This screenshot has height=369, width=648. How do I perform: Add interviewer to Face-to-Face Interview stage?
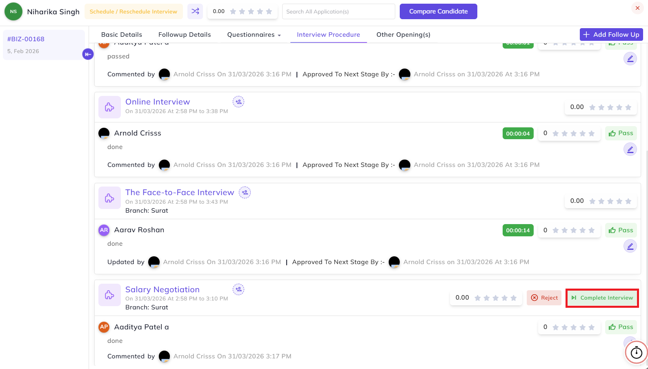tap(245, 192)
